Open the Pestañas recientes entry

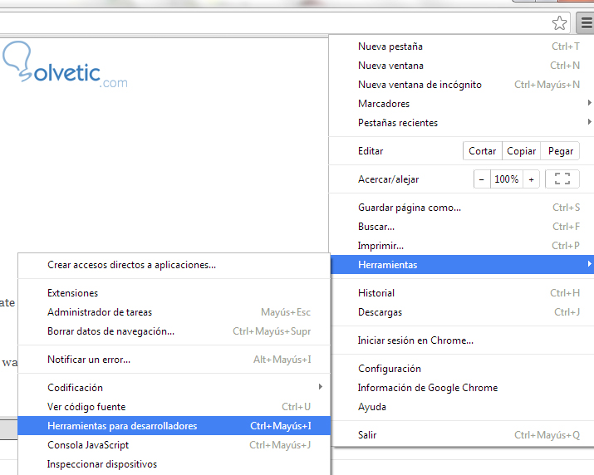click(462, 123)
